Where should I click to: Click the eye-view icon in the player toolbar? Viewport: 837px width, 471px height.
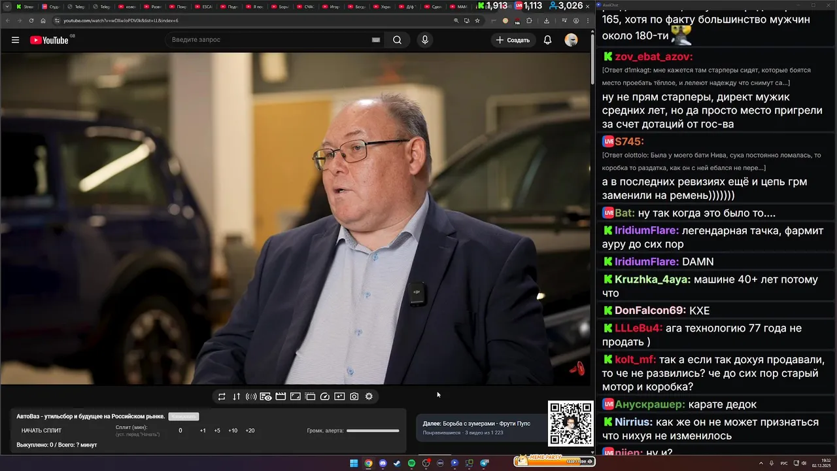pyautogui.click(x=266, y=396)
